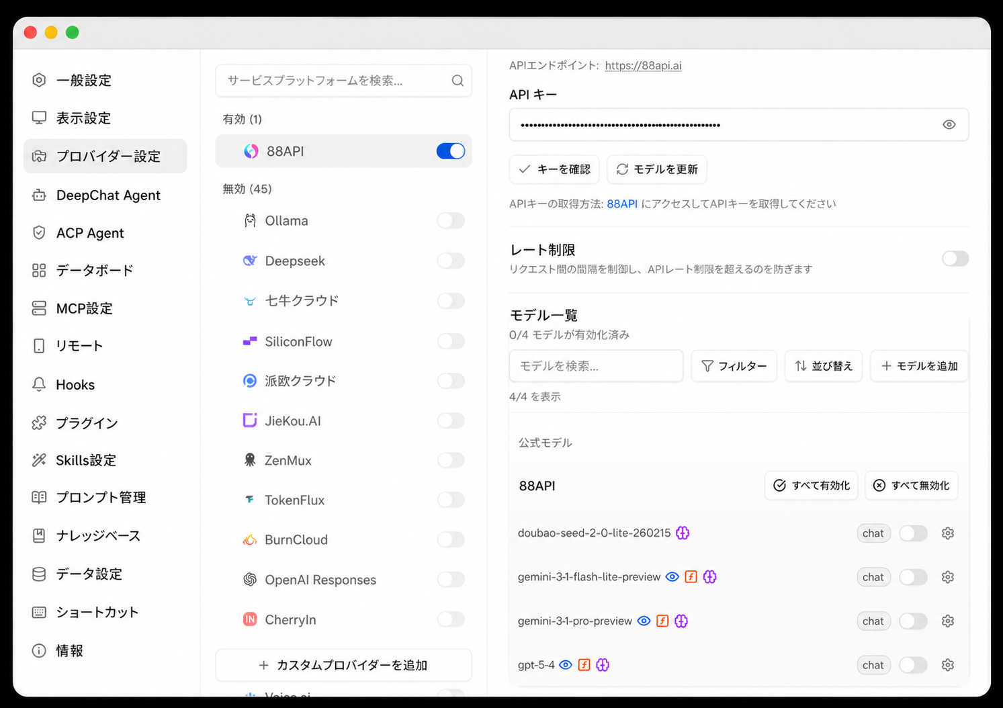Click the CherryIn logo icon
Image resolution: width=1003 pixels, height=708 pixels.
pyautogui.click(x=250, y=619)
